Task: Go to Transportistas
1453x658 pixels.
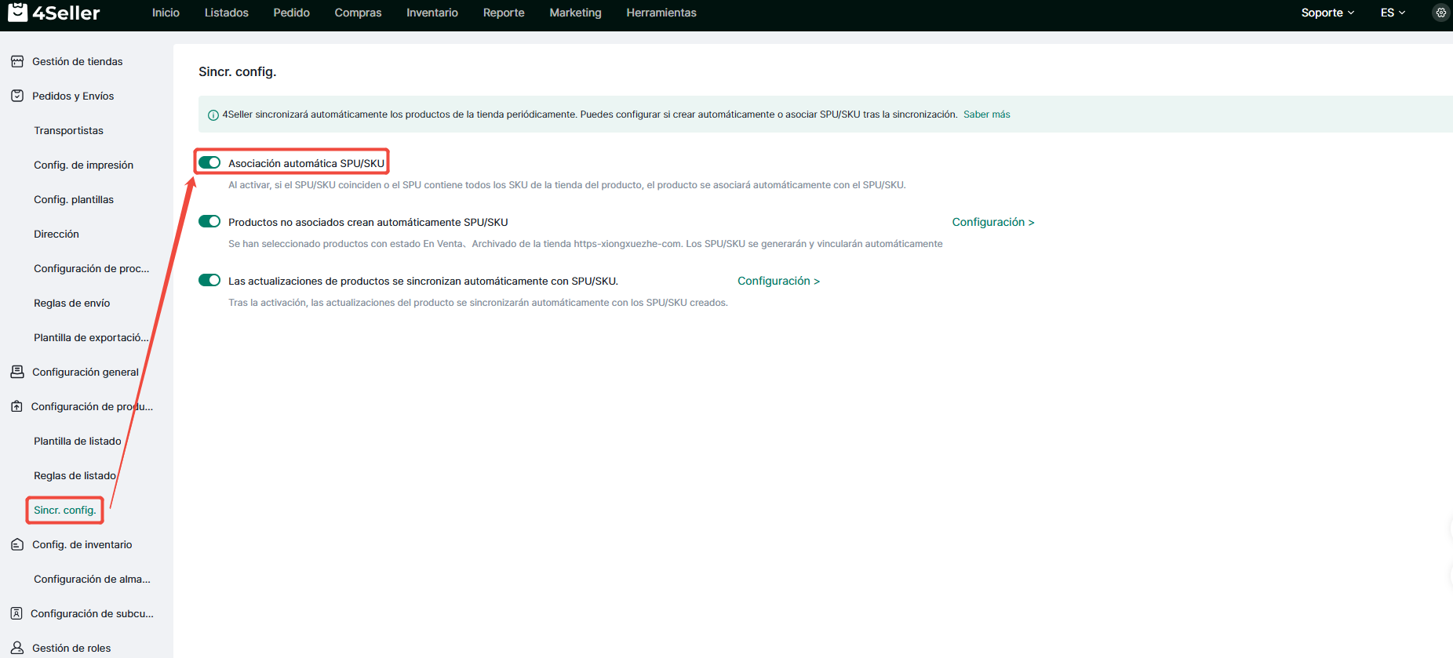Action: point(68,130)
